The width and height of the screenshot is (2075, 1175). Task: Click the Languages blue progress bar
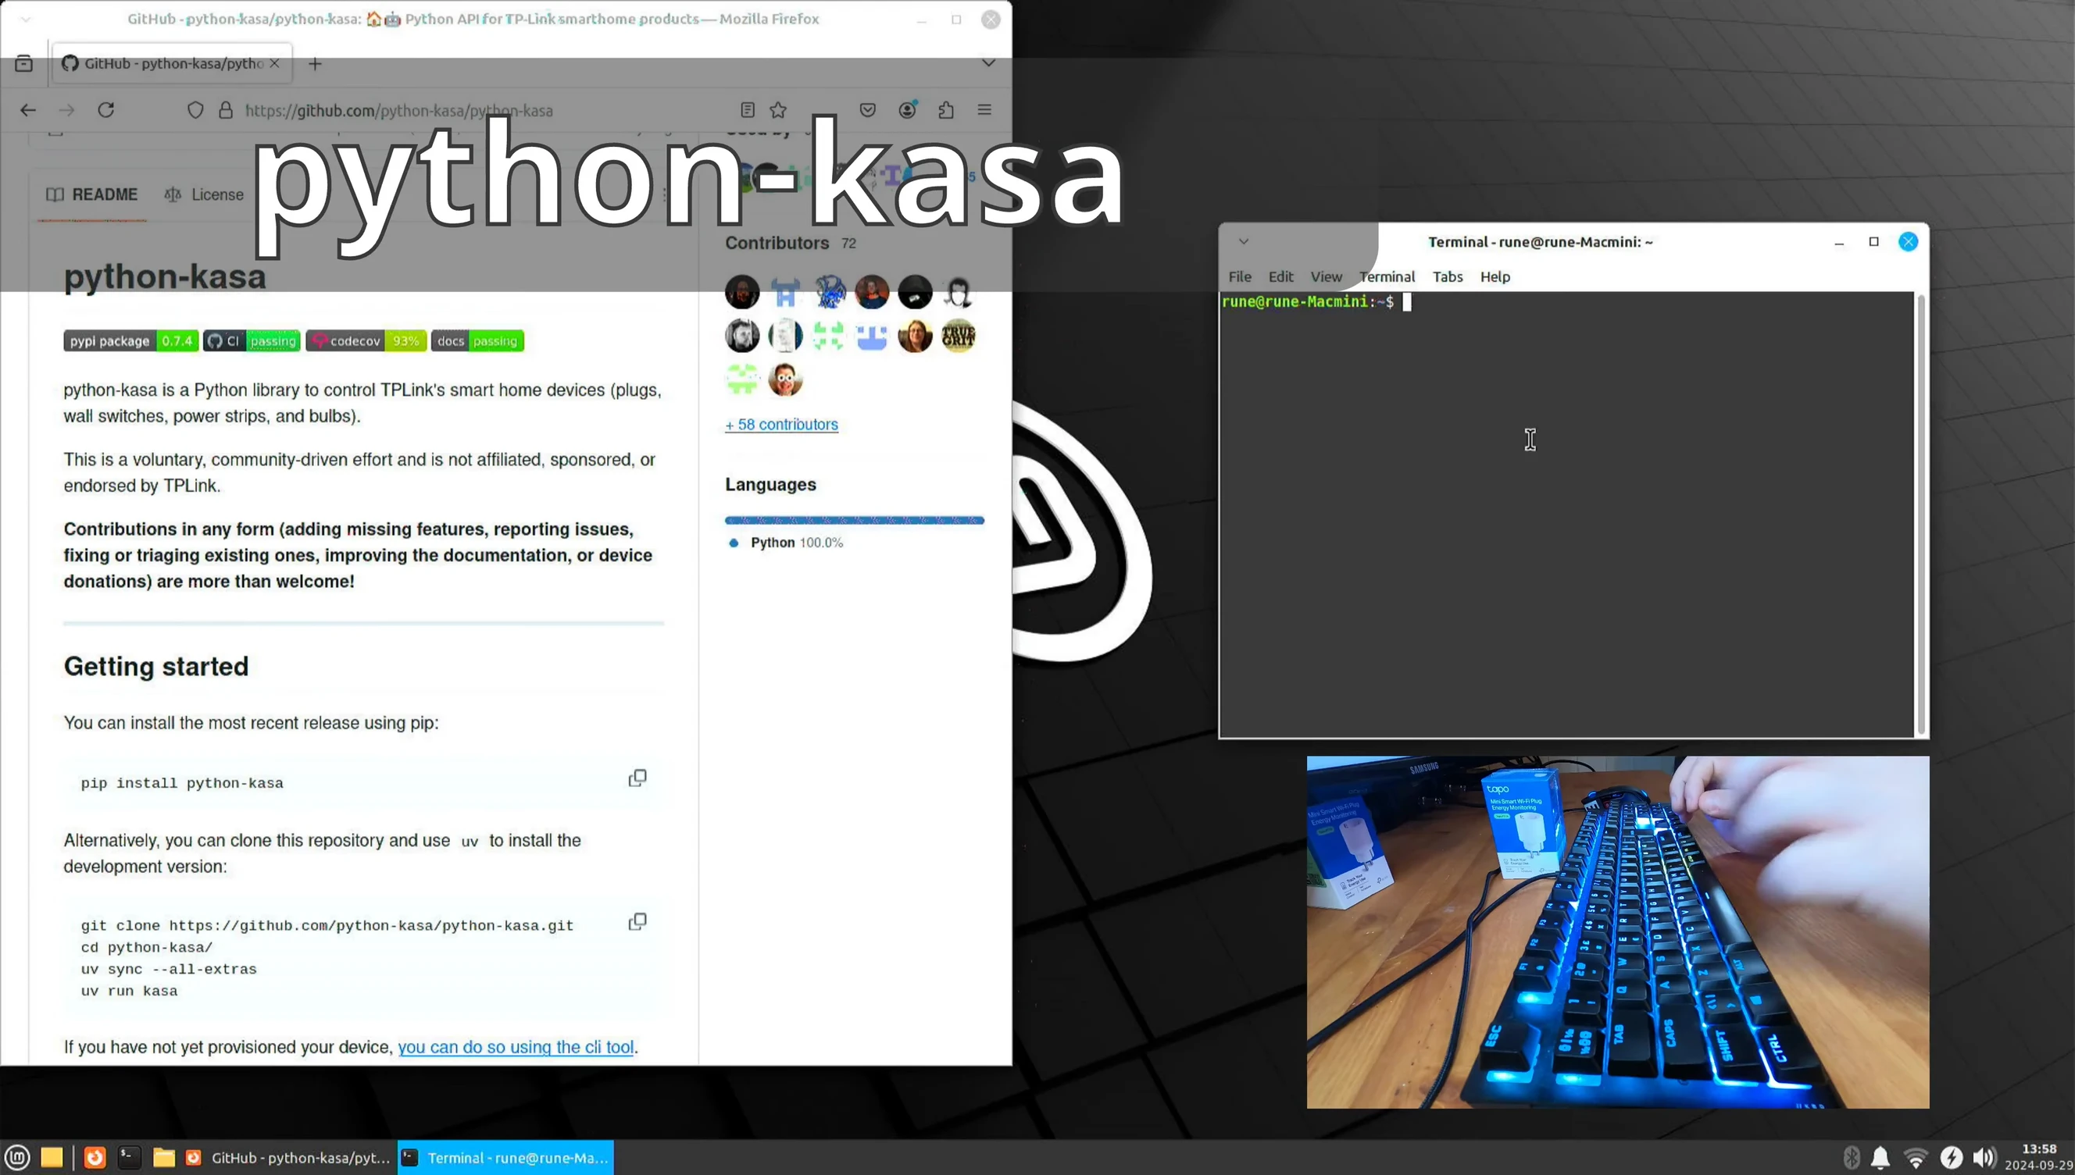pyautogui.click(x=854, y=521)
